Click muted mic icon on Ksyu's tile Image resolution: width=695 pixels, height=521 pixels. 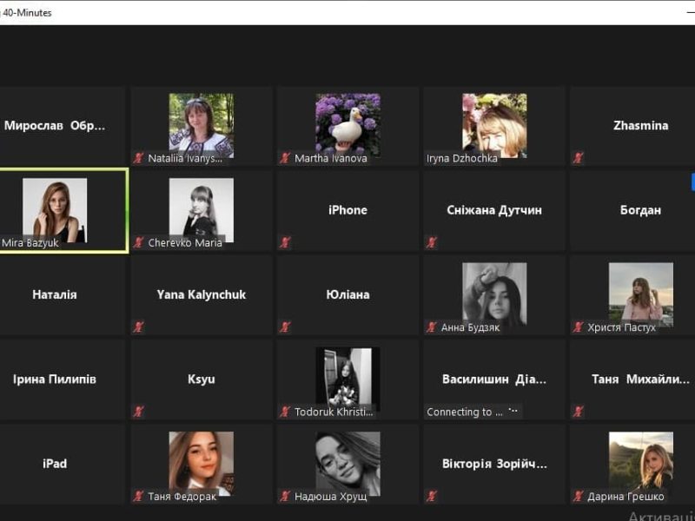[138, 412]
